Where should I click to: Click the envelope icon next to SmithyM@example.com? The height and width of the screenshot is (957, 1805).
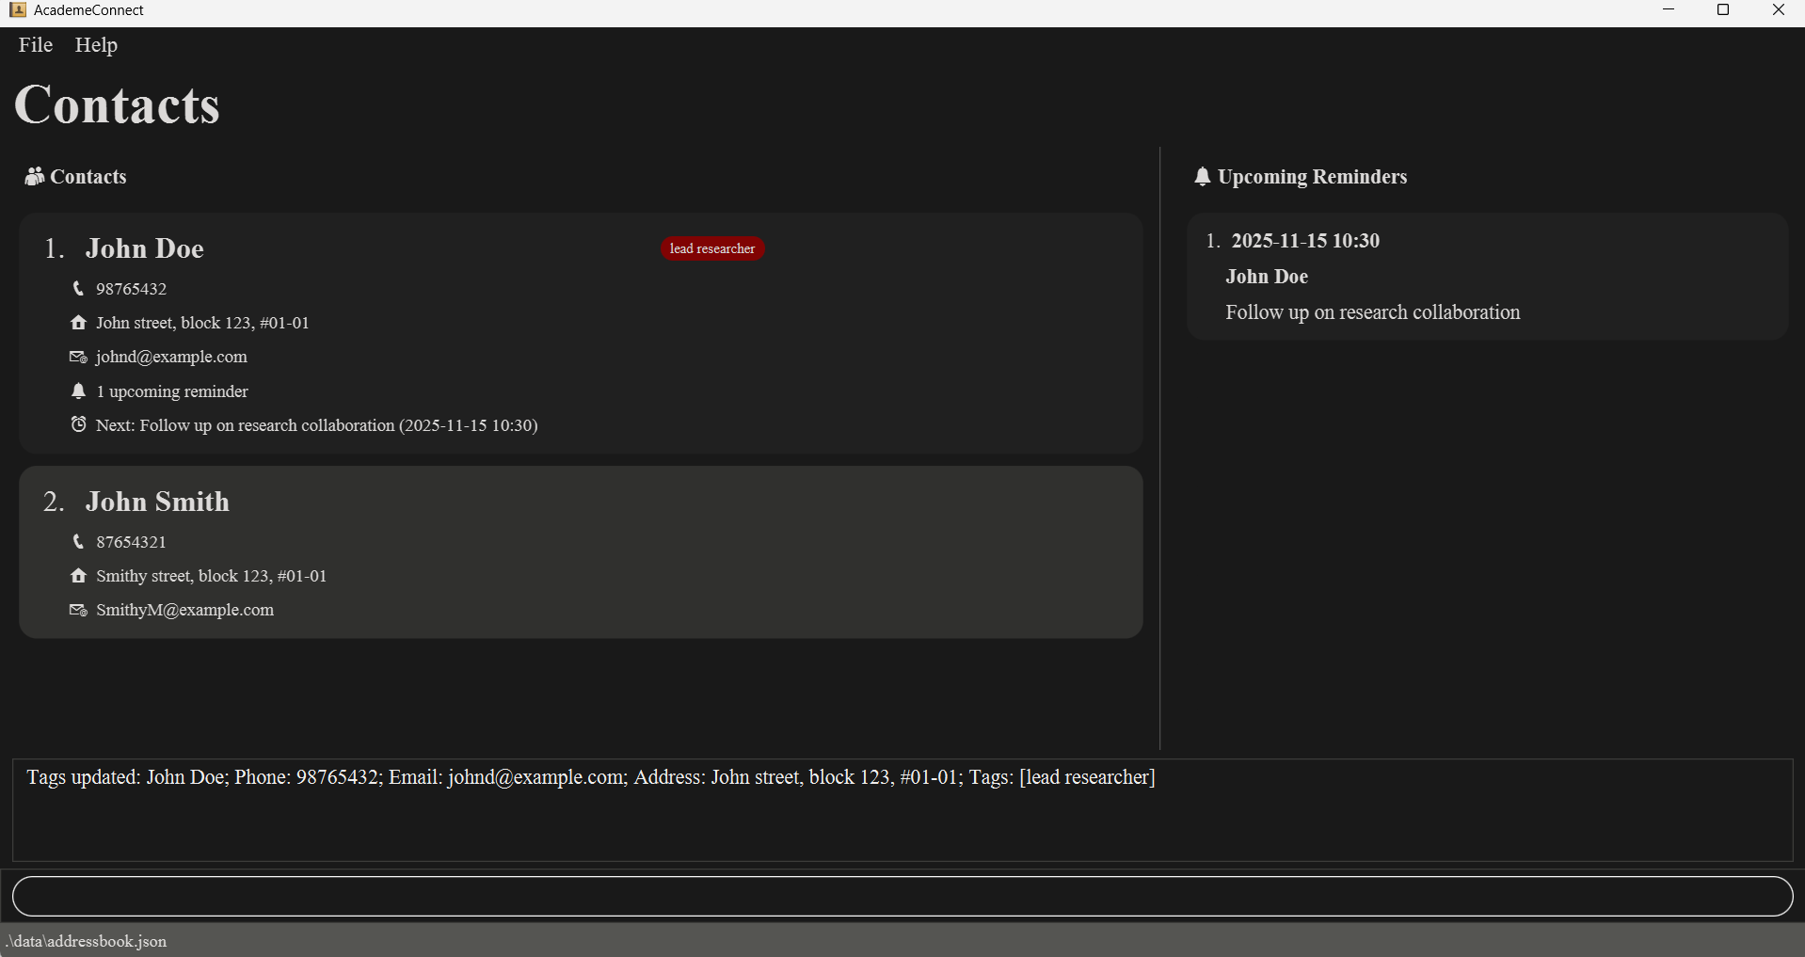pyautogui.click(x=78, y=611)
